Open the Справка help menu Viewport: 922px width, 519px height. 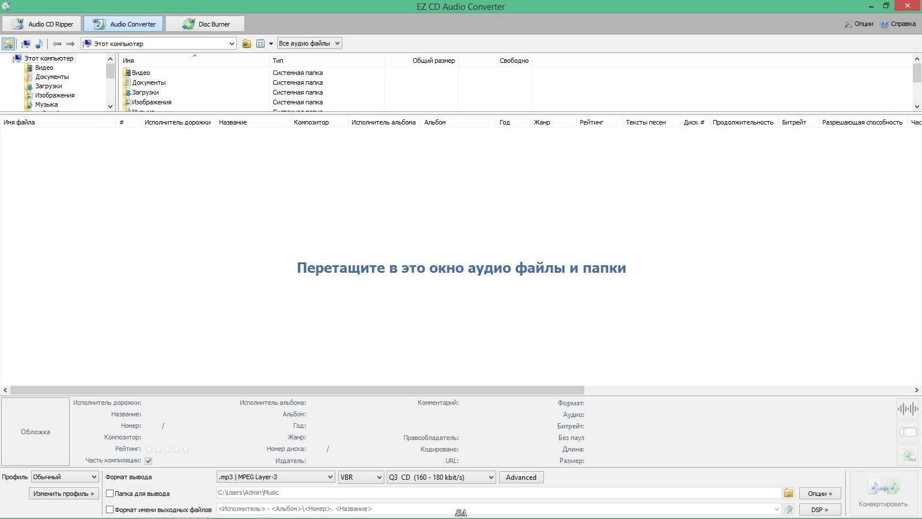pos(898,24)
